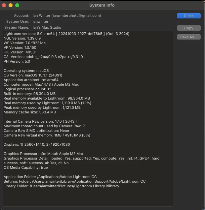Click OS Media Capability: true line
205x210 pixels.
click(26, 168)
